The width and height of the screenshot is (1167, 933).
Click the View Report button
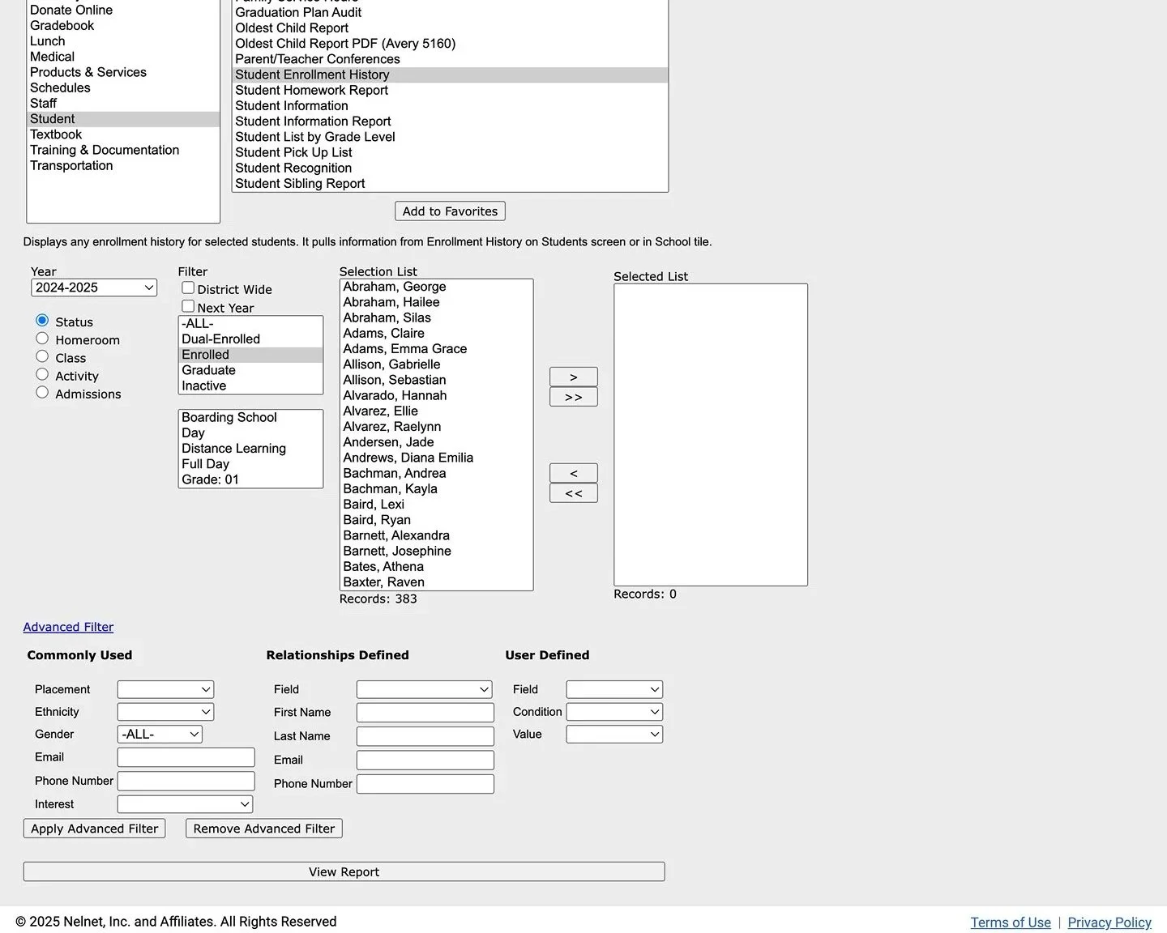pyautogui.click(x=344, y=871)
